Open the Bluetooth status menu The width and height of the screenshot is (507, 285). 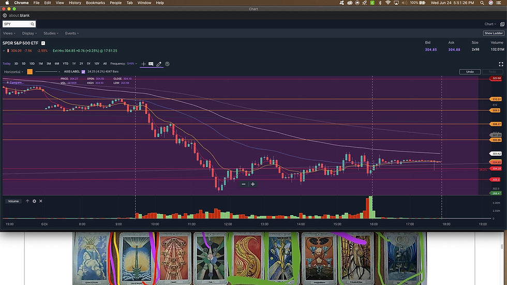tap(380, 3)
